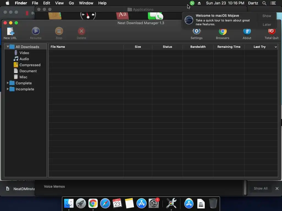
Task: Click the date and time in menu bar
Action: [225, 3]
